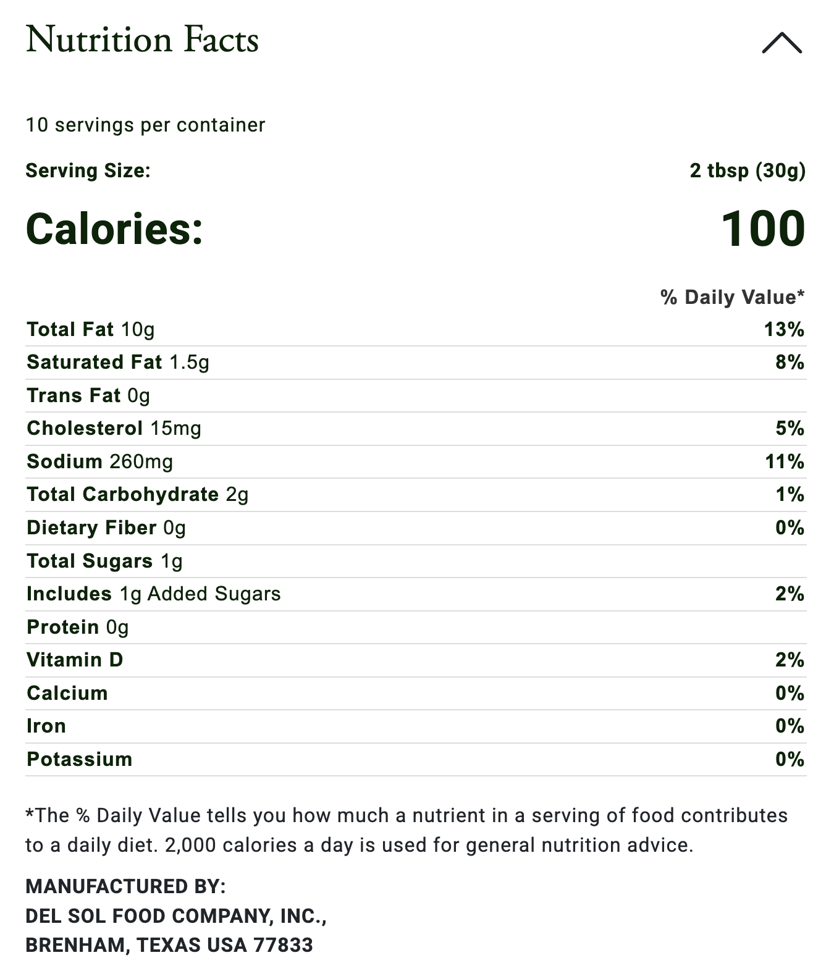Screen dimensions: 834x971
Task: Click the Potassium row label
Action: point(79,759)
